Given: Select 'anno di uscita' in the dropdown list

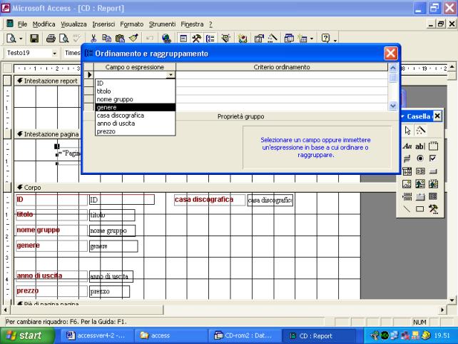Looking at the screenshot, I should 115,123.
